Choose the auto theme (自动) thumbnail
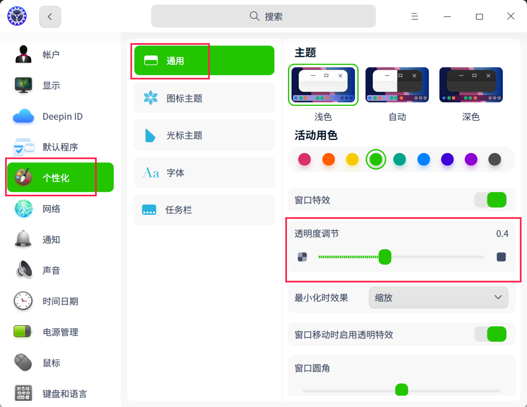 [x=397, y=85]
